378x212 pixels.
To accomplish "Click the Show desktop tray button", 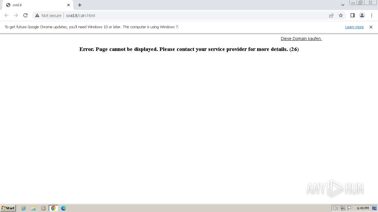I will click(x=374, y=208).
